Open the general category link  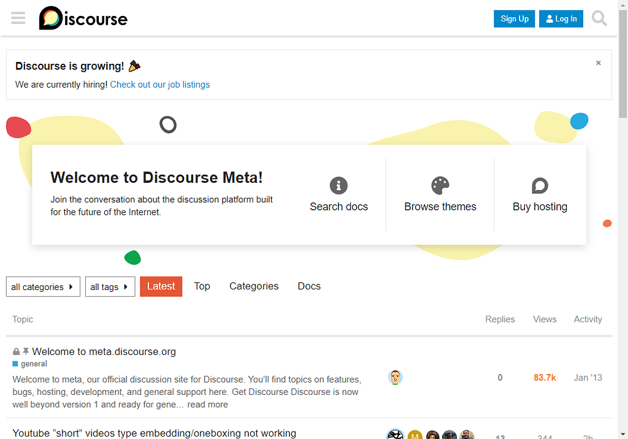coord(34,364)
